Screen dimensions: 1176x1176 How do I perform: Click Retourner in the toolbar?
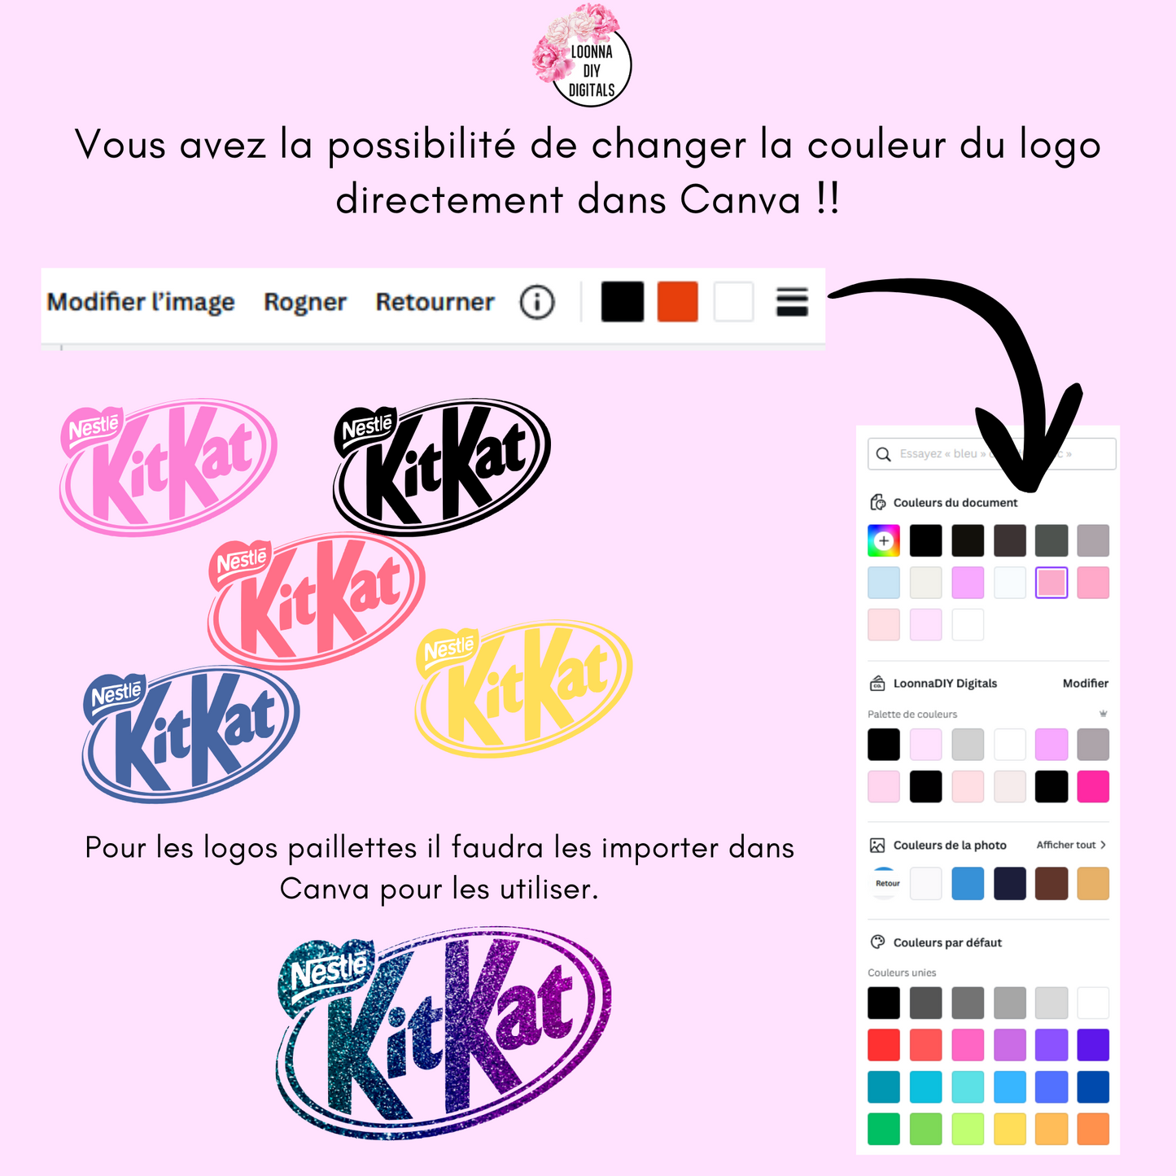pyautogui.click(x=435, y=302)
